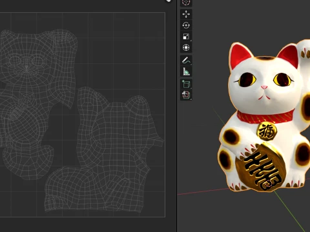The width and height of the screenshot is (310, 232).
Task: Select the Move tool
Action: (186, 14)
